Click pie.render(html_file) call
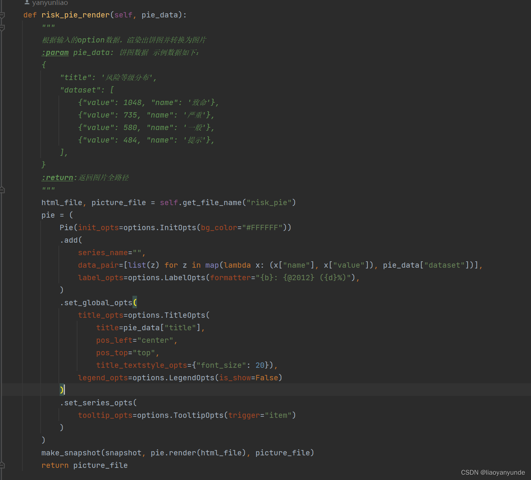 [x=199, y=453]
